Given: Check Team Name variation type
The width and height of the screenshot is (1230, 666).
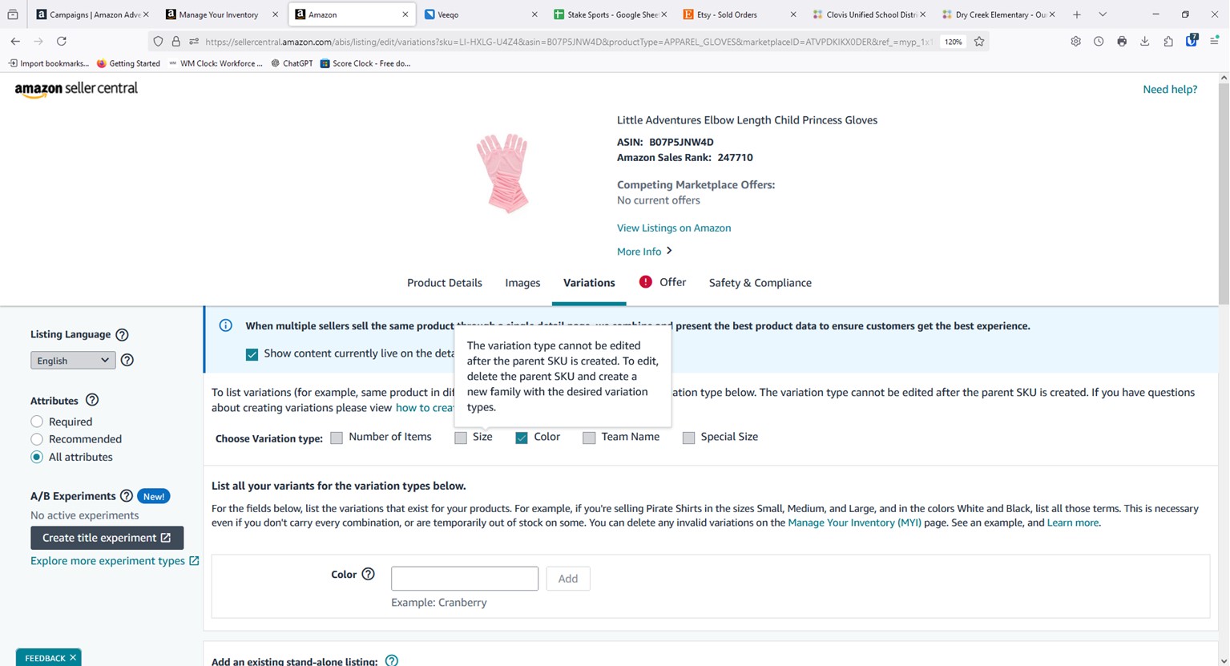Looking at the screenshot, I should [x=589, y=438].
